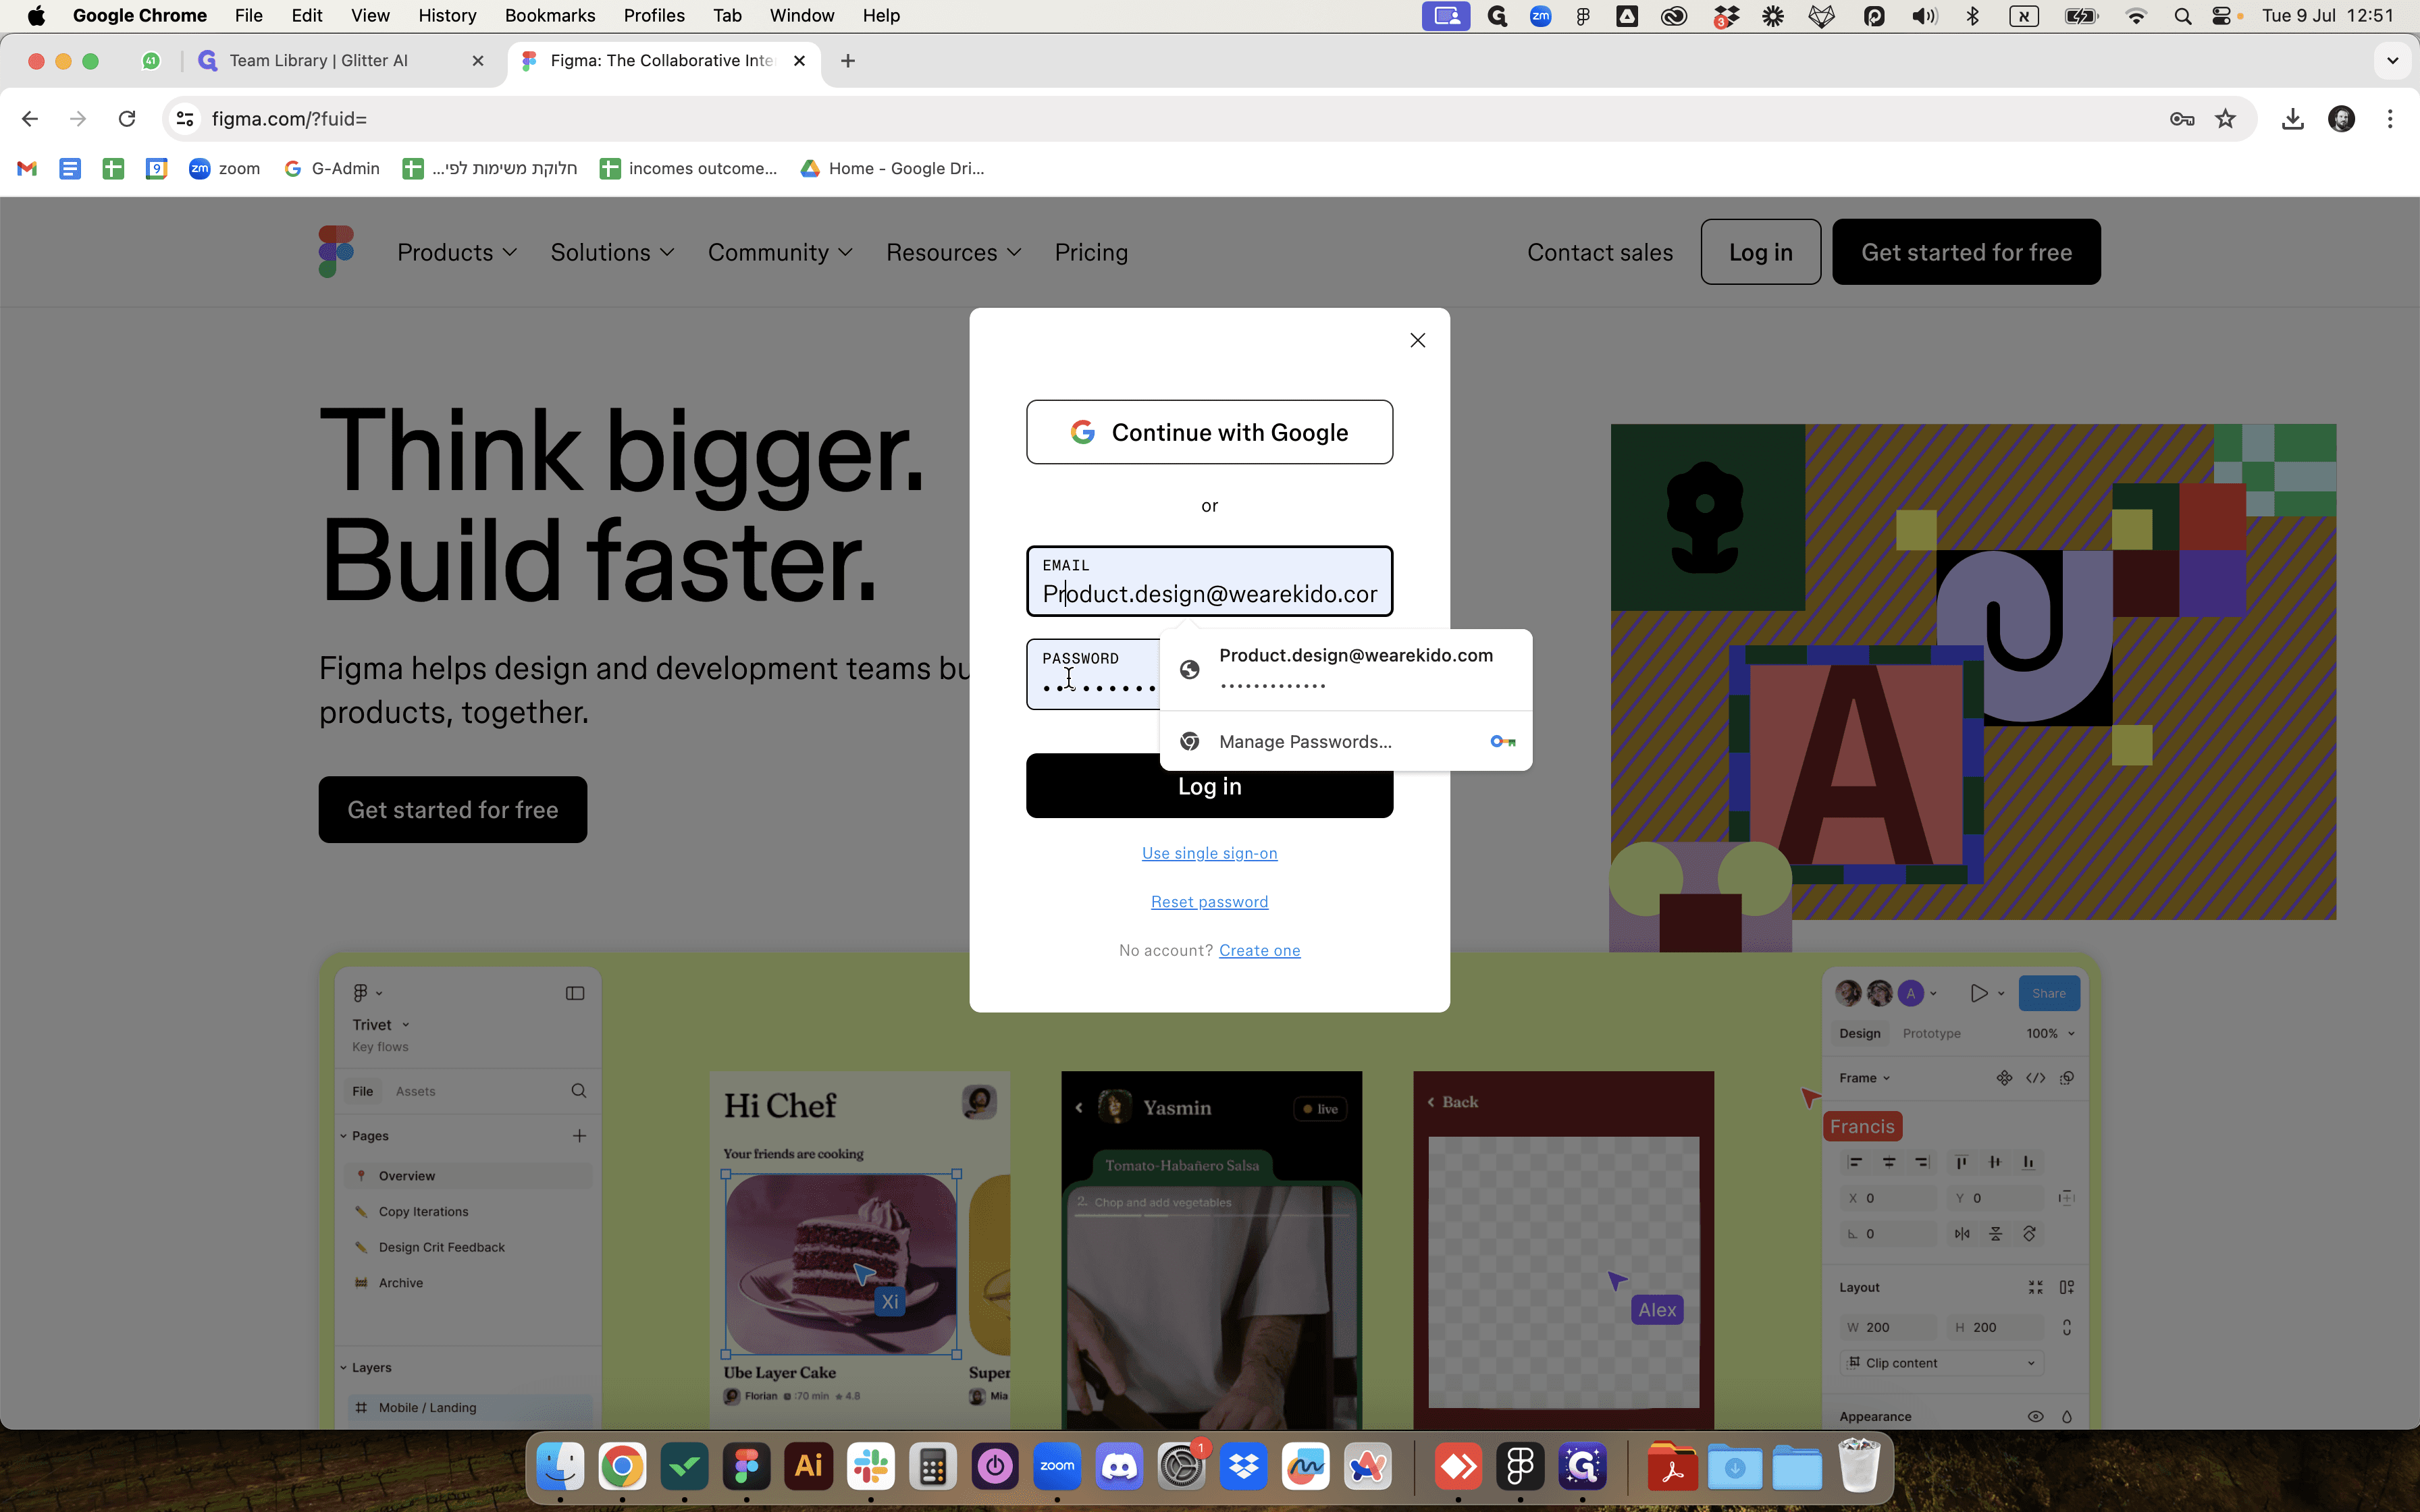Open the password key icon in the address bar

[2181, 119]
